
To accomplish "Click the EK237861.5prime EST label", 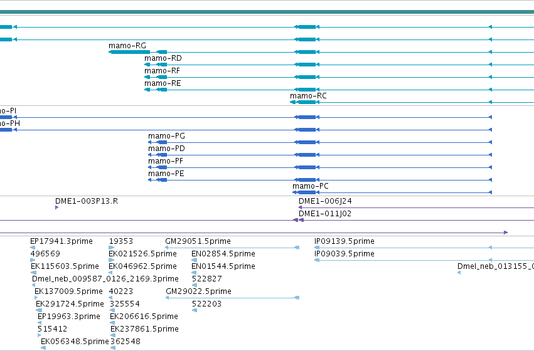I will pos(144,329).
